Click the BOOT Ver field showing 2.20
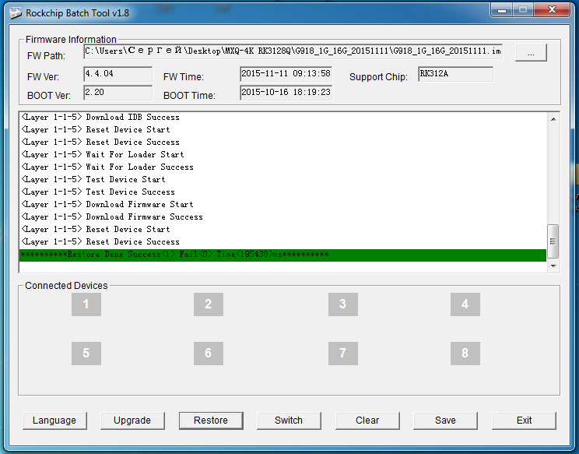The image size is (579, 454). pos(118,93)
